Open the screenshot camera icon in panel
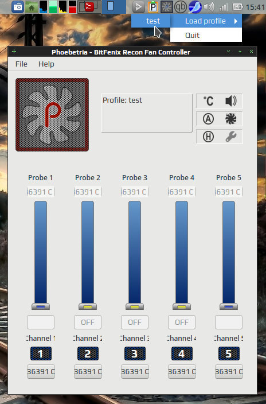Screen dimensions: 266x404 coord(18,7)
